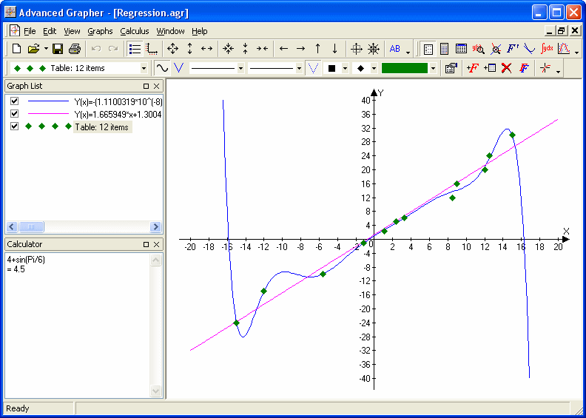
Task: Click the Print icon in toolbar
Action: pyautogui.click(x=75, y=49)
